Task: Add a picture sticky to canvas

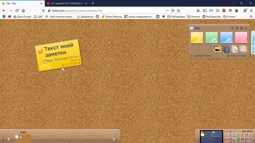Action: click(x=217, y=49)
